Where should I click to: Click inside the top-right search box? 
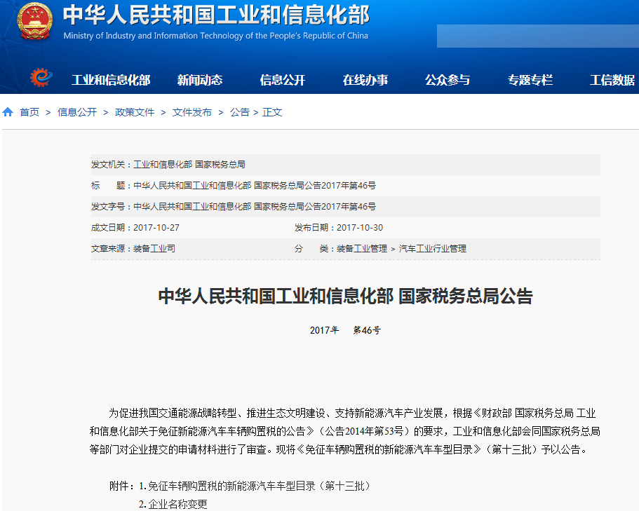(537, 36)
